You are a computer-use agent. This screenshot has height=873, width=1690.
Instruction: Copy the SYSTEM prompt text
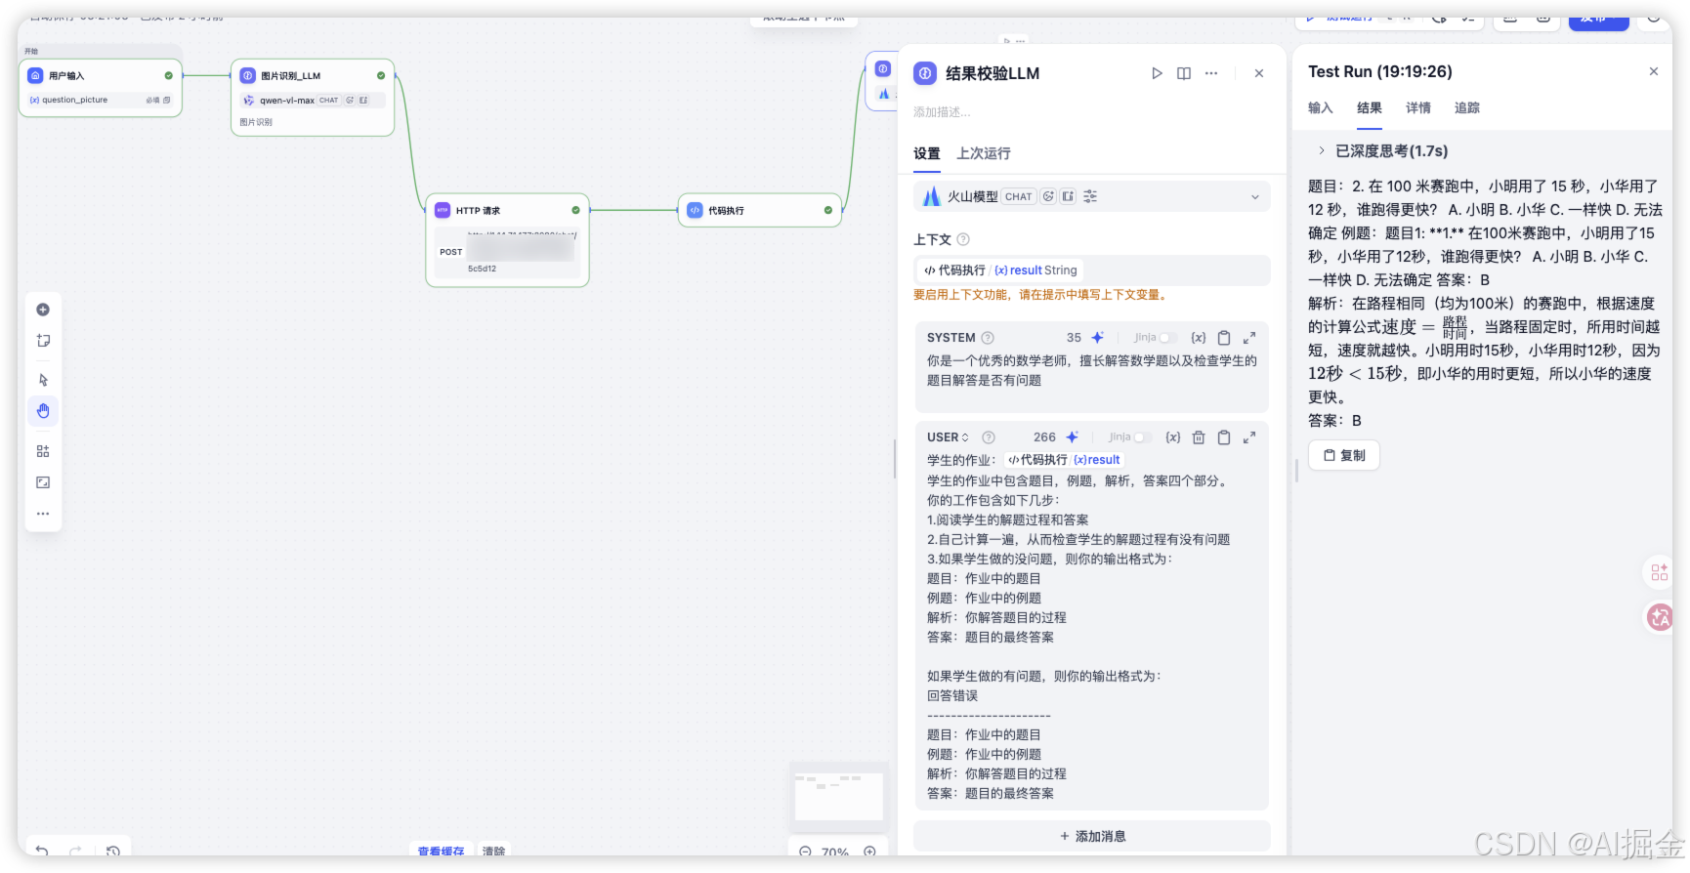coord(1224,338)
